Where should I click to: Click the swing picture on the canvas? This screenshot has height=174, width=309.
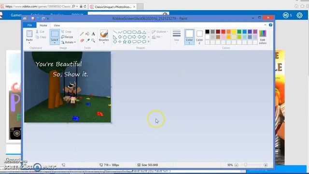tap(68, 87)
